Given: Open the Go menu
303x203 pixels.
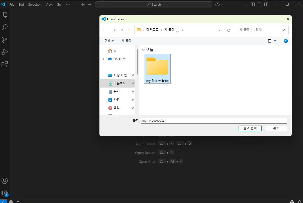Looking at the screenshot, I should coord(59,4).
